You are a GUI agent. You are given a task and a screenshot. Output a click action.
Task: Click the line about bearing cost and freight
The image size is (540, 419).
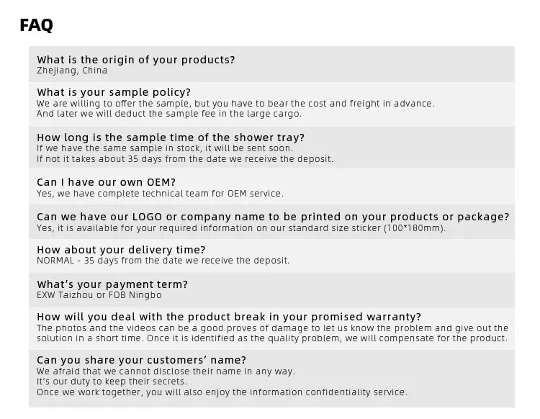[x=235, y=103]
